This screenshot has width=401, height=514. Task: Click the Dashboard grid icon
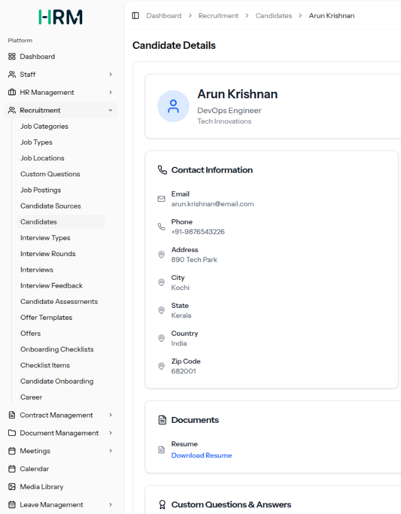(x=12, y=57)
